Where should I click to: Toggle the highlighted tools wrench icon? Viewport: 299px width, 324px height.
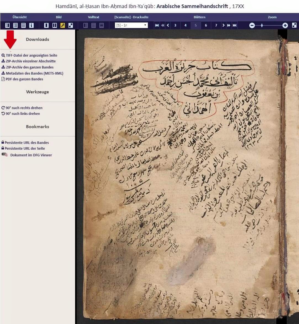pyautogui.click(x=63, y=25)
